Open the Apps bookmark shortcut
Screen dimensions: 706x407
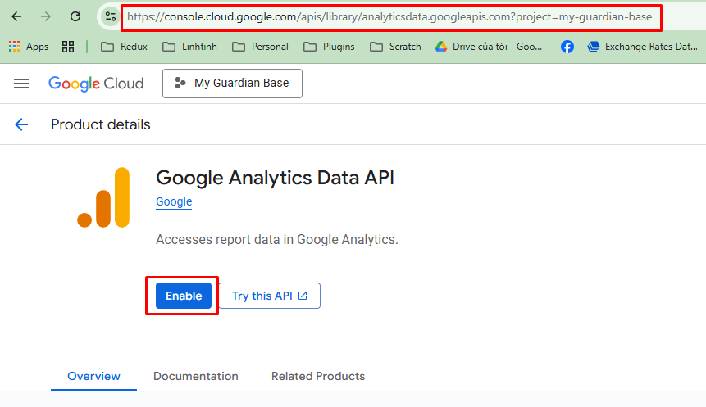click(29, 47)
